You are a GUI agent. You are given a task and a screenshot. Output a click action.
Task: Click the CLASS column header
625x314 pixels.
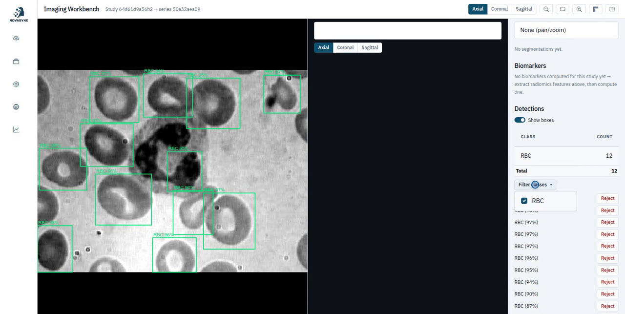[x=528, y=137]
